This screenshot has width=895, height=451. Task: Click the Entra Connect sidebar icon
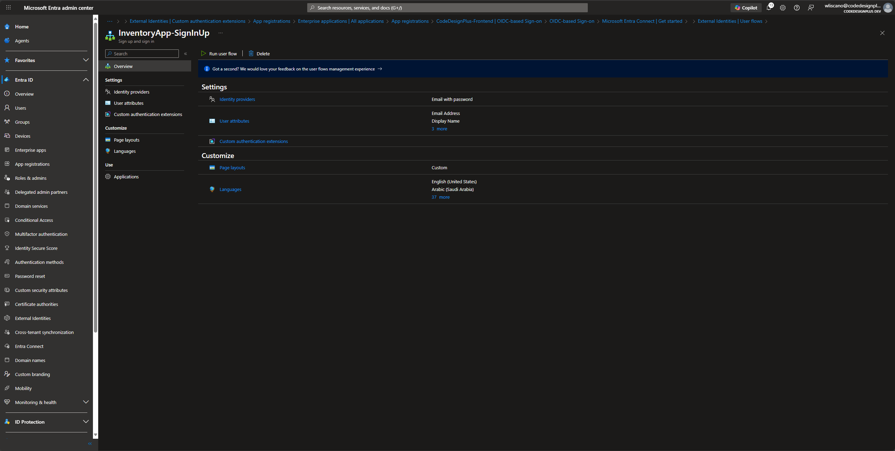pyautogui.click(x=7, y=346)
